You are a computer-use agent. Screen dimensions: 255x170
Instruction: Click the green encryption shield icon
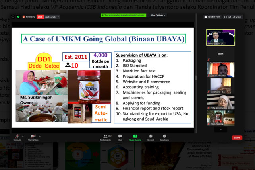[18, 17]
